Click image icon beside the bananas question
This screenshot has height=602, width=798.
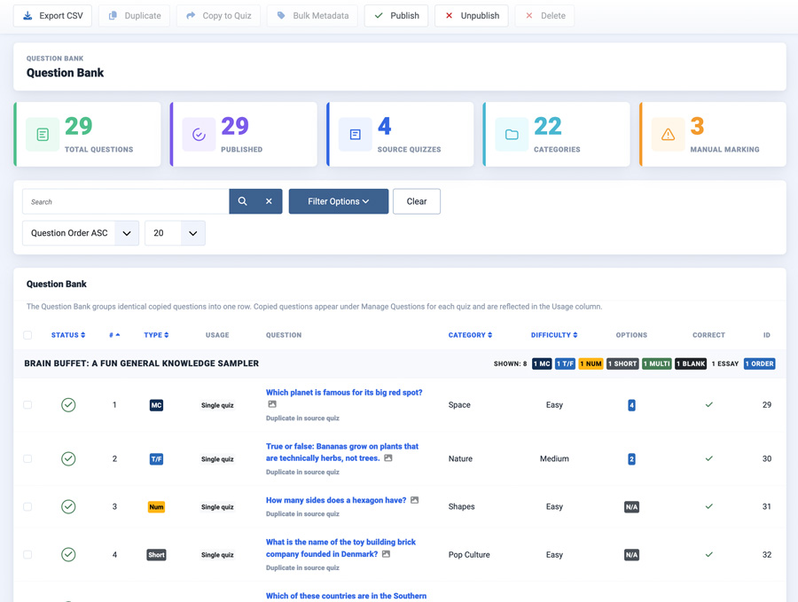pyautogui.click(x=387, y=458)
